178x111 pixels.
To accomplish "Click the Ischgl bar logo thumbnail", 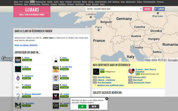I will (56, 96).
